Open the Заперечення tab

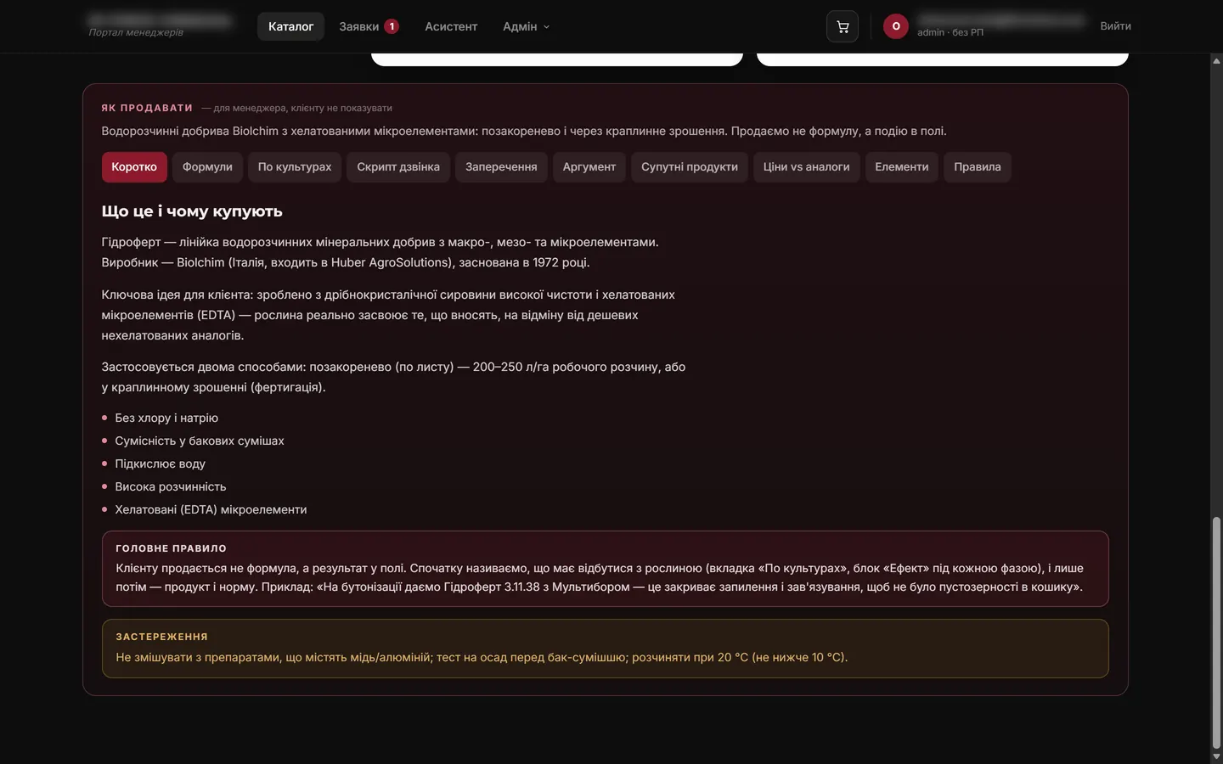pos(501,167)
